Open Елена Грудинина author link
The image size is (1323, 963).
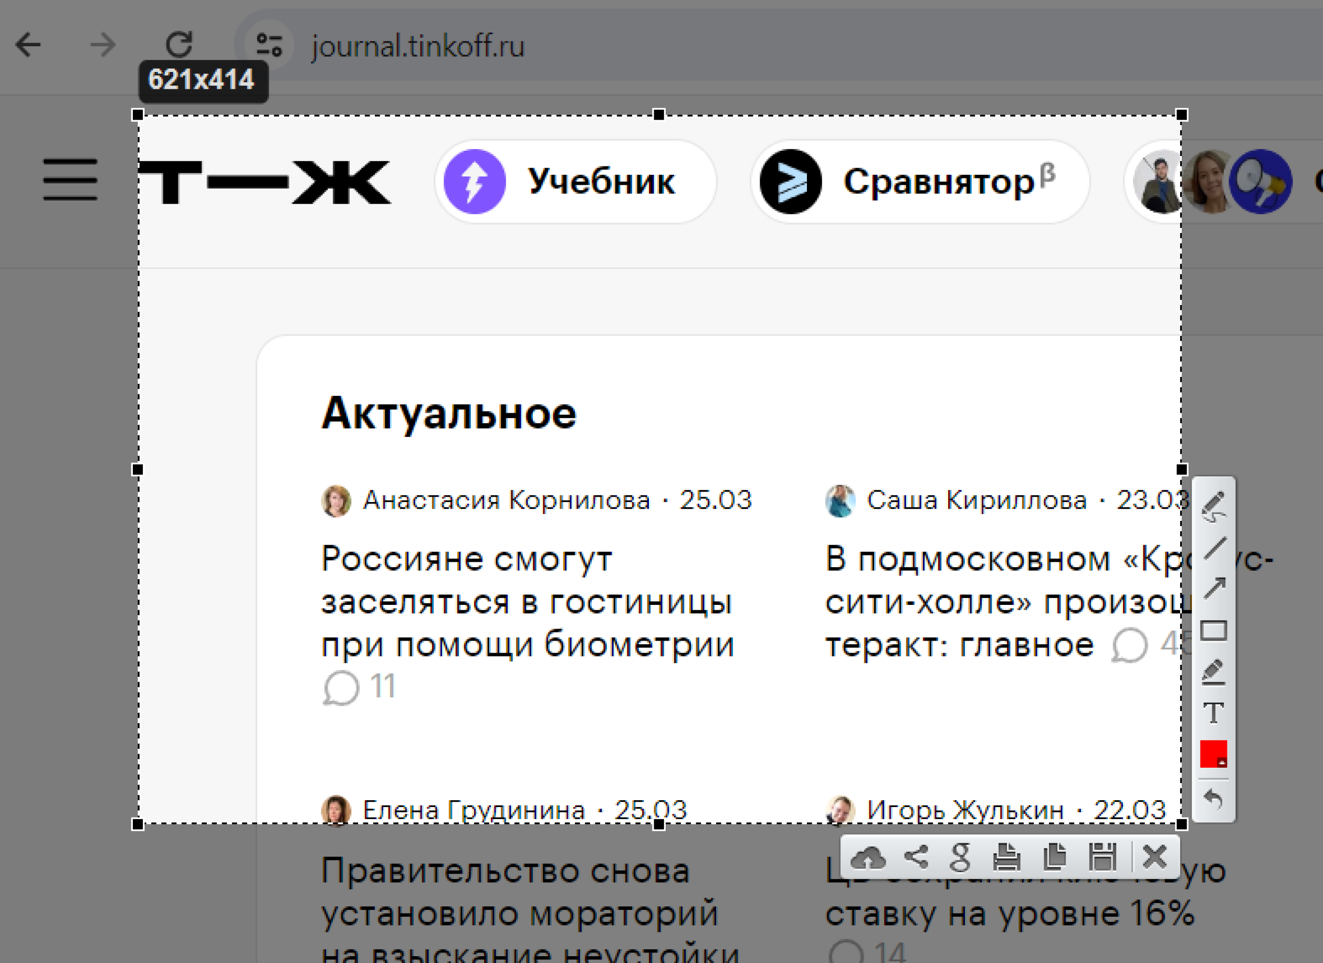[474, 811]
